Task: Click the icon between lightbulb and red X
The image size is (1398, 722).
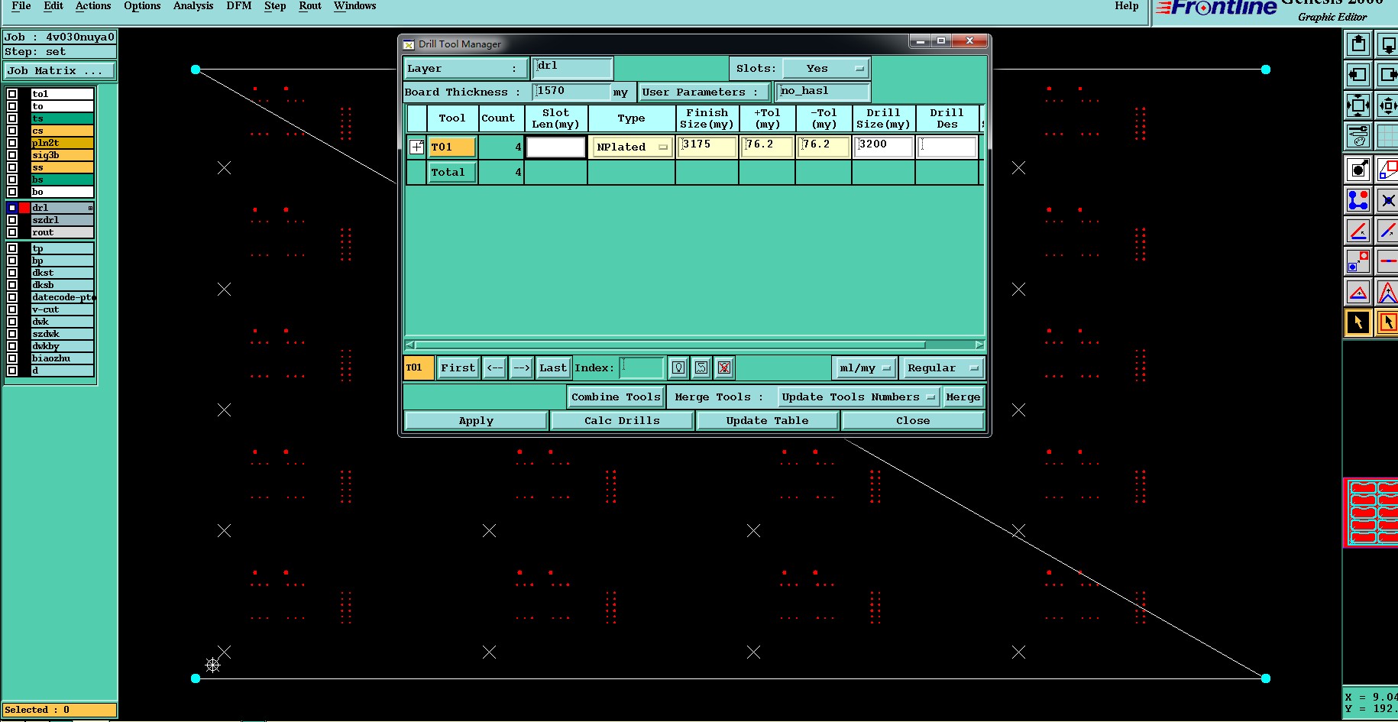Action: pos(701,367)
